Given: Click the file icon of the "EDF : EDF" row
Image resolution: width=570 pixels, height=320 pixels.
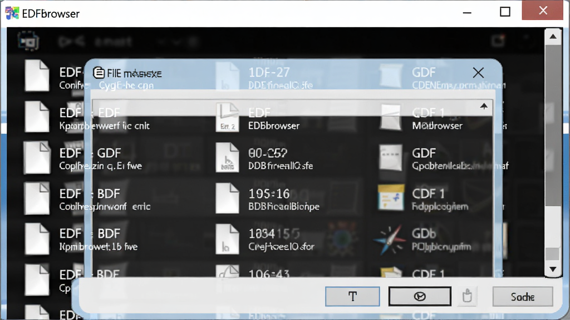Looking at the screenshot, I should pyautogui.click(x=37, y=117).
